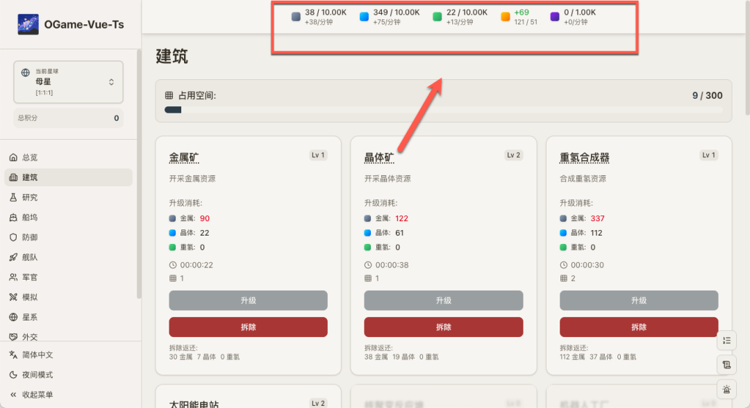Click the 外交 diplomacy icon
750x408 pixels.
(x=13, y=337)
